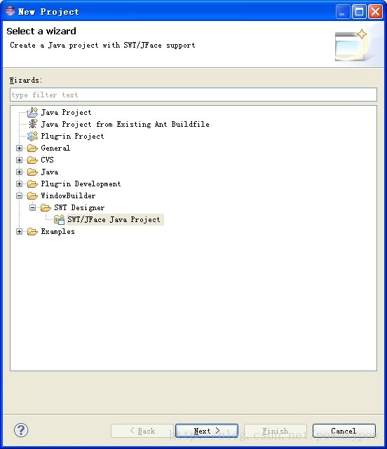Click the SWT/JFace Java Project icon
Viewport: 387px width, 449px height.
point(60,220)
